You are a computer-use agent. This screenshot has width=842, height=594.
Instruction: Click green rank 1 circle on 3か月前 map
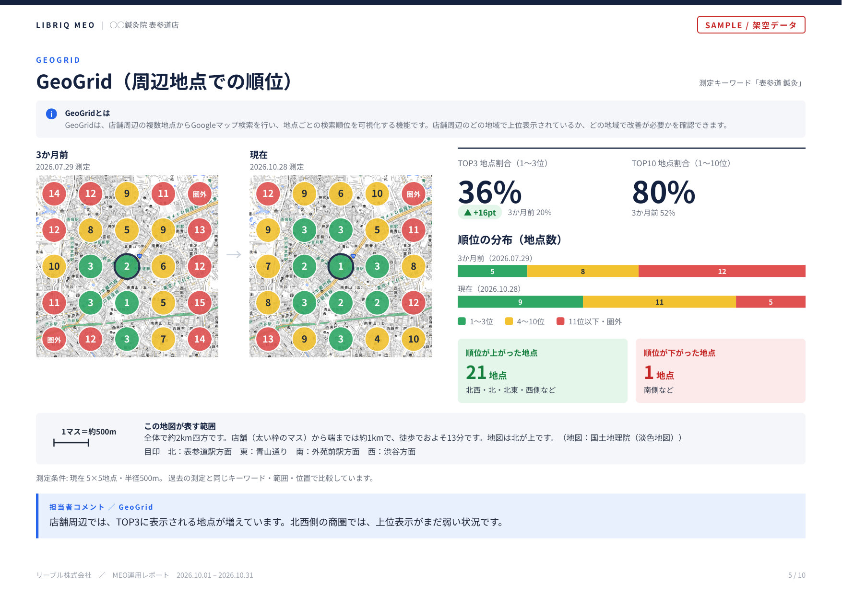click(127, 303)
